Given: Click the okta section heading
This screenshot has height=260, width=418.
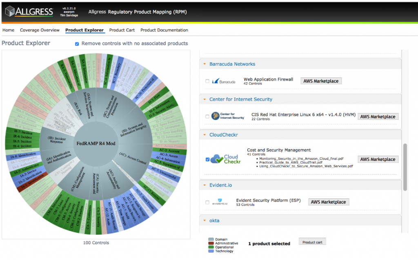Looking at the screenshot, I should (214, 220).
